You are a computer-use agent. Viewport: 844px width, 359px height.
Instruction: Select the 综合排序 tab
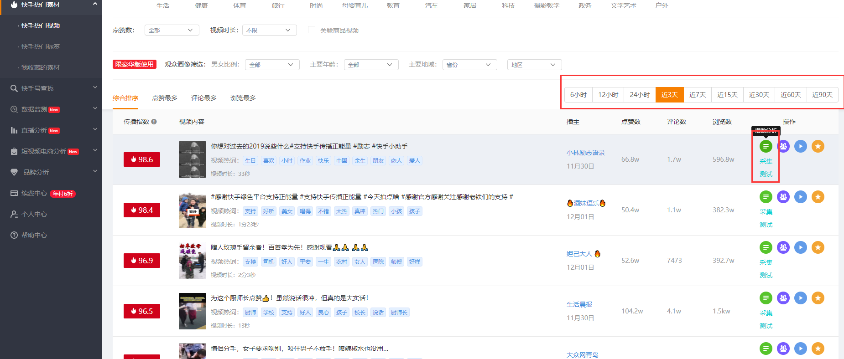(125, 98)
